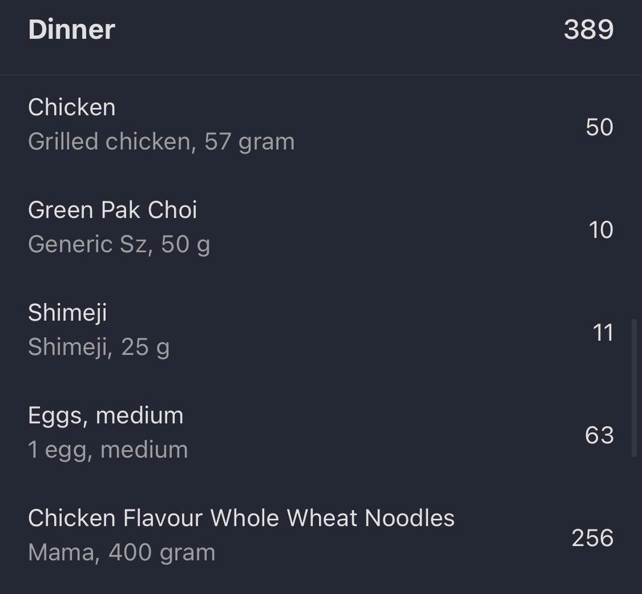
Task: Tap the 400 gram serving size text
Action: (162, 553)
